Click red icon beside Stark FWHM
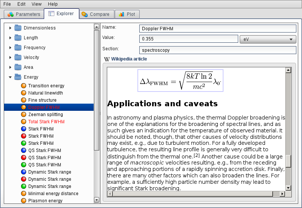This screenshot has height=208, width=302. point(23,136)
